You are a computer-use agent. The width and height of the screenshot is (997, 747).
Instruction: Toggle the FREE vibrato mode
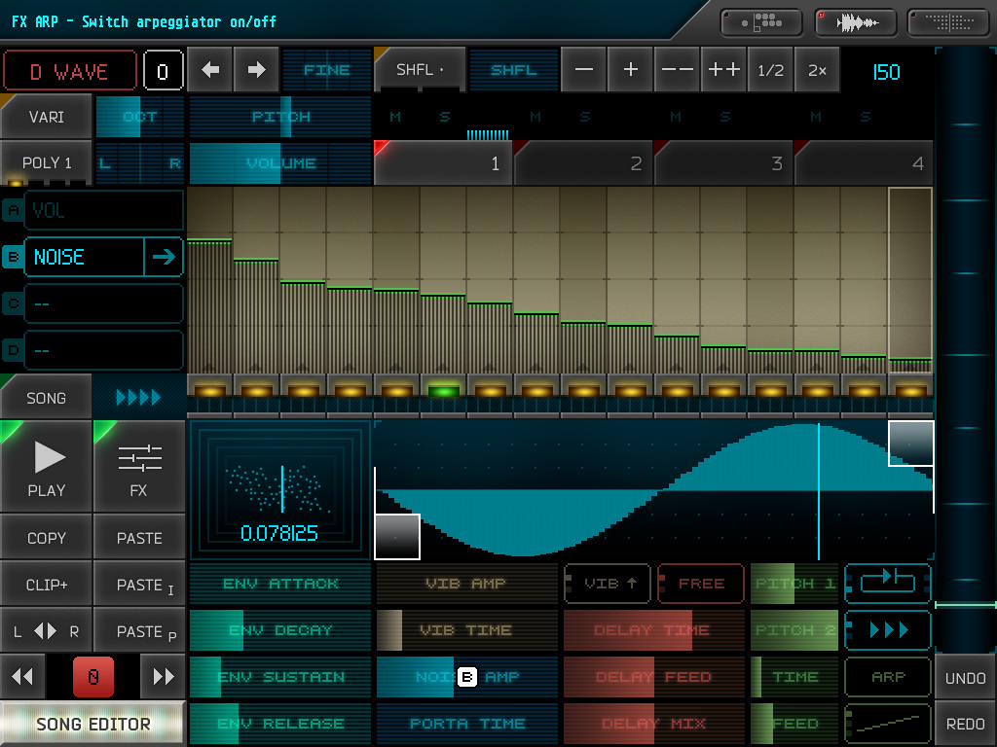(x=701, y=584)
